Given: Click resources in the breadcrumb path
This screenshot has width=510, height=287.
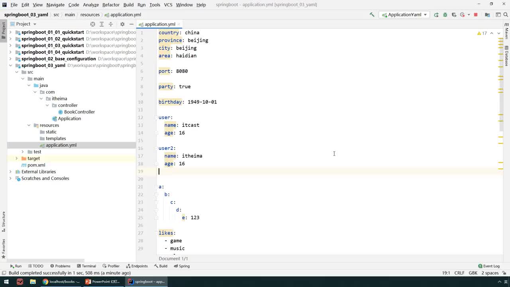Looking at the screenshot, I should coord(90,15).
